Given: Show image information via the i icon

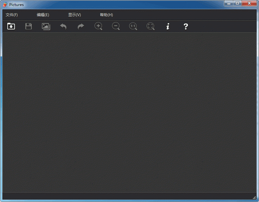Looking at the screenshot, I should (x=168, y=26).
